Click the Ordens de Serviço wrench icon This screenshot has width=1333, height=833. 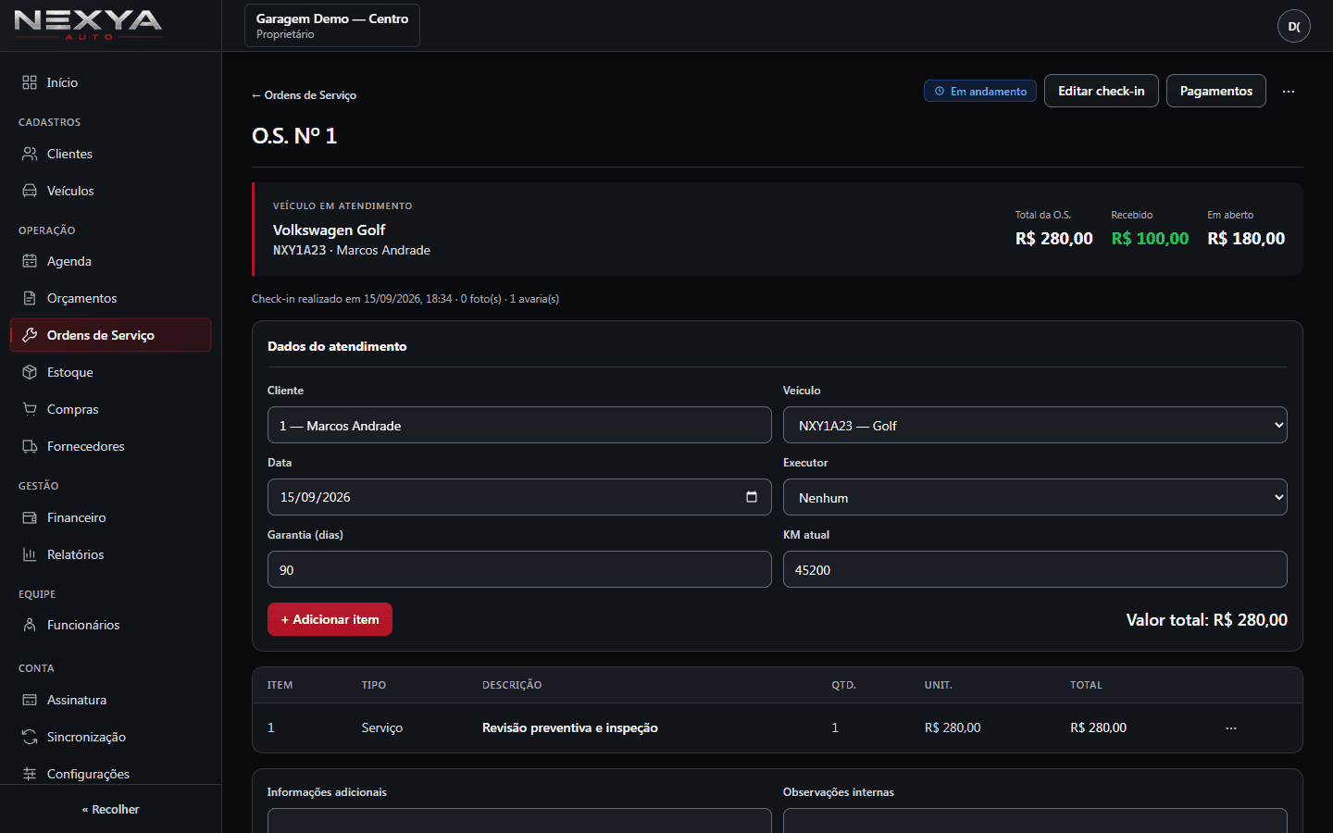click(30, 335)
